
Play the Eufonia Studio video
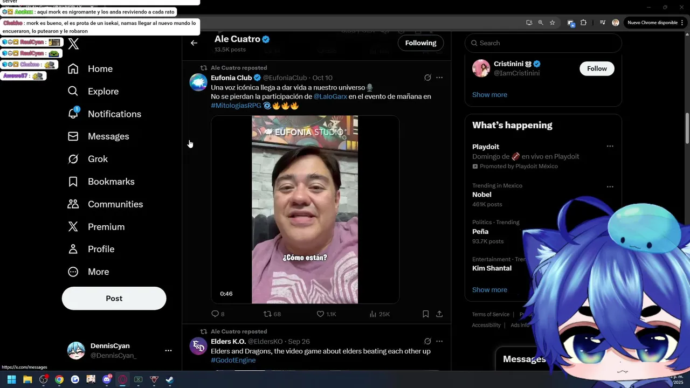pyautogui.click(x=305, y=210)
